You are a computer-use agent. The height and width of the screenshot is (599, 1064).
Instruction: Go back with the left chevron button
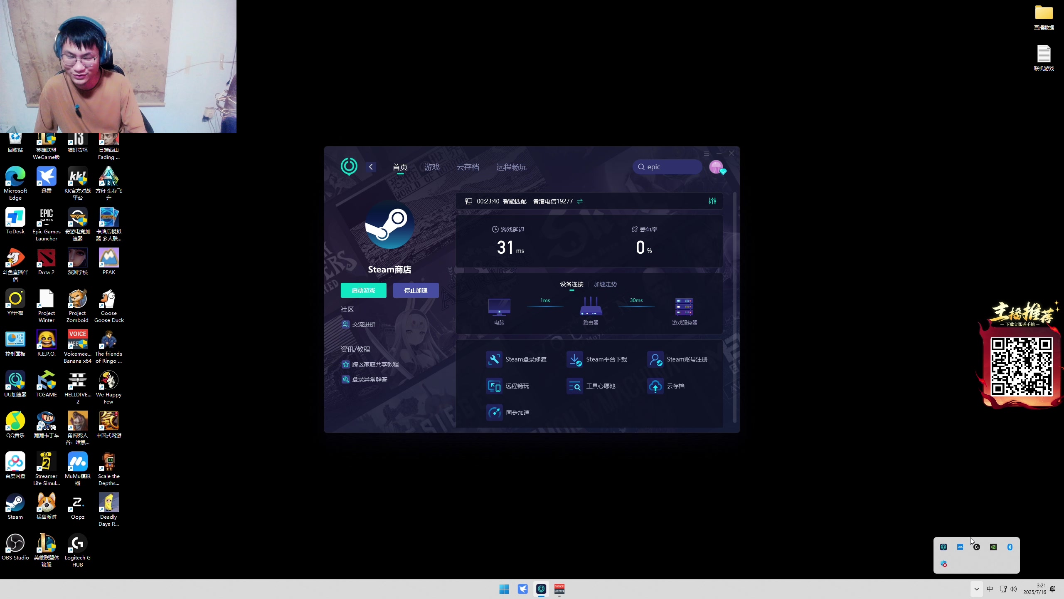[371, 167]
